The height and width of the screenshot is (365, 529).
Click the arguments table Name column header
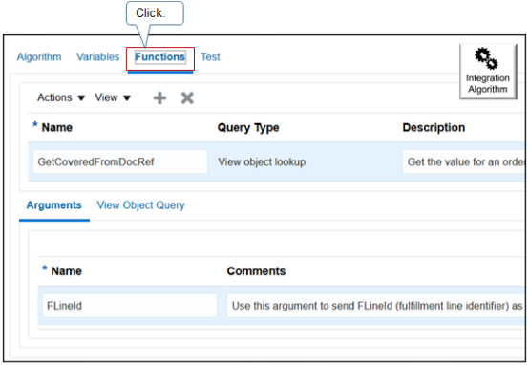click(66, 271)
